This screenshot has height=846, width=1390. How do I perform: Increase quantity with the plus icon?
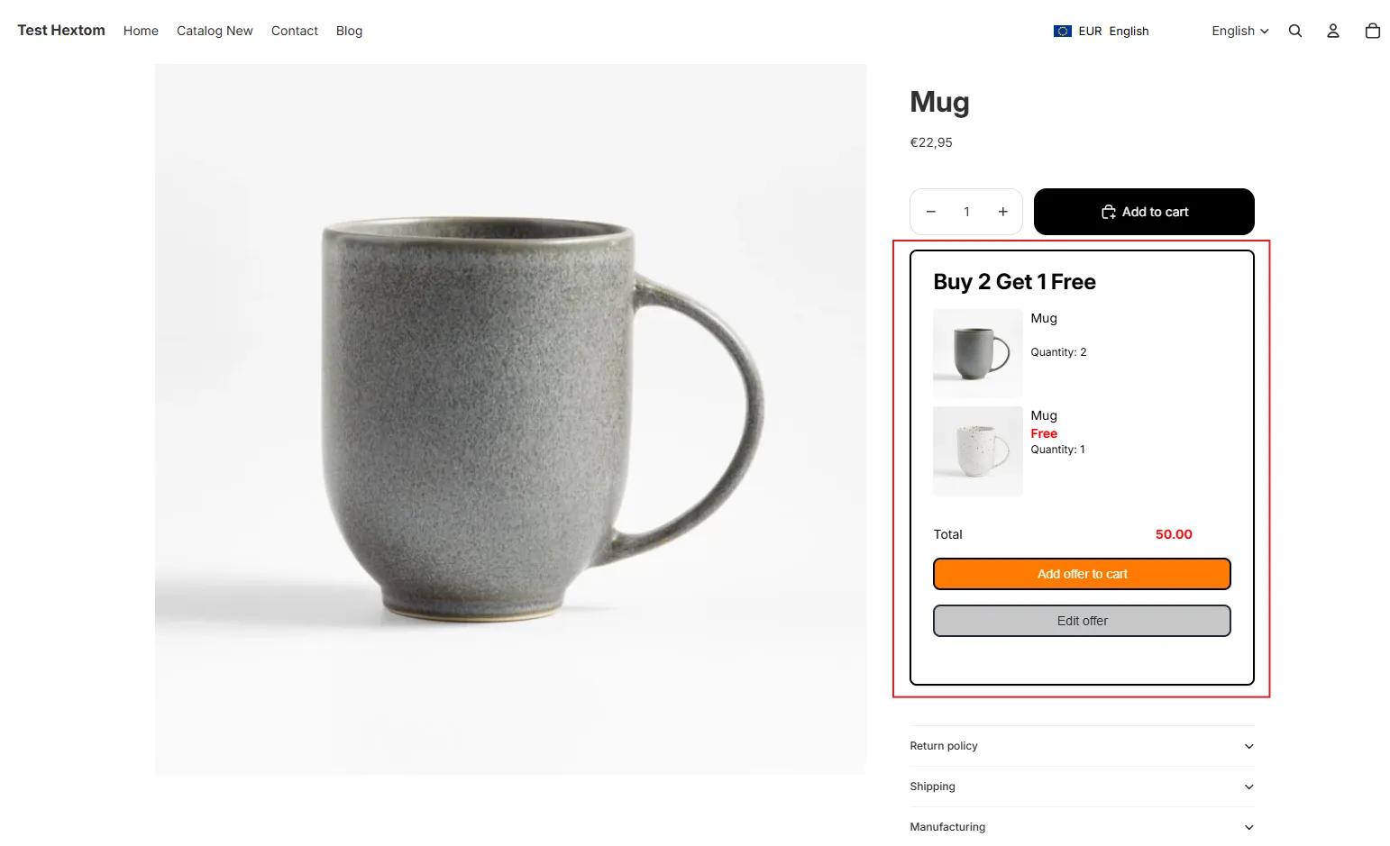pos(1002,212)
